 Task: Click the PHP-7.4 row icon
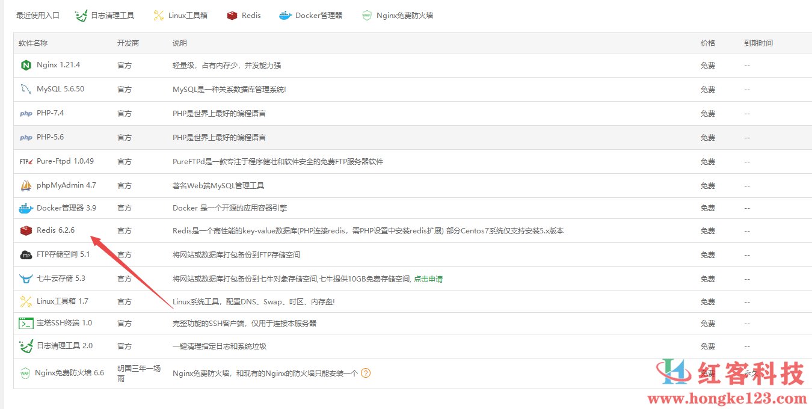26,113
